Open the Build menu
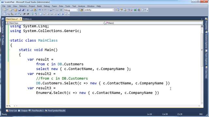Viewport: 209px width, 117px height. tap(39, 6)
